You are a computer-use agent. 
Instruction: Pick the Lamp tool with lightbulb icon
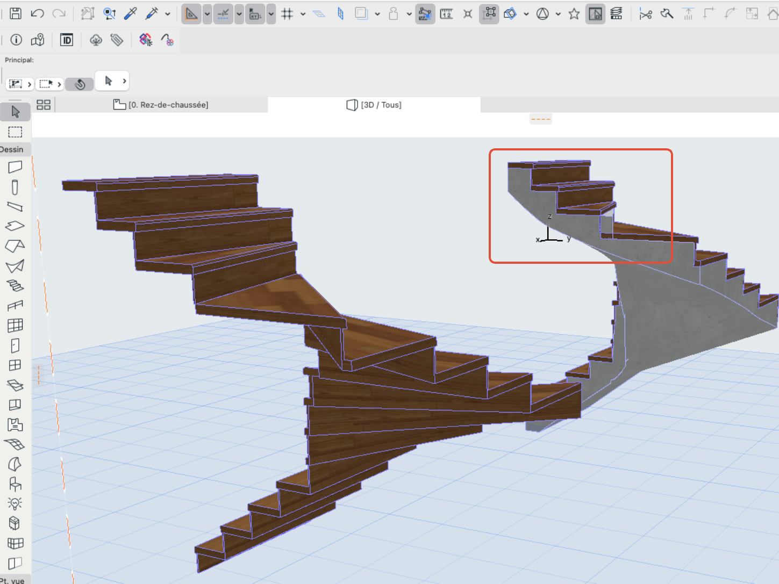point(15,503)
